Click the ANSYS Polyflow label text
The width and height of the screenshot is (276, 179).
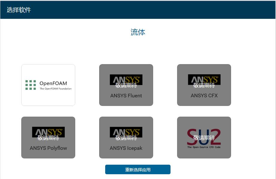coord(49,148)
